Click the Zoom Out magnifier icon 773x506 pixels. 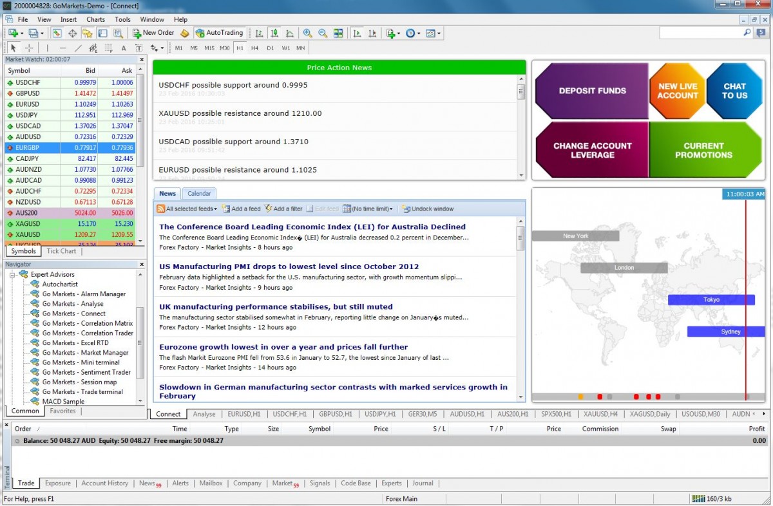tap(322, 33)
